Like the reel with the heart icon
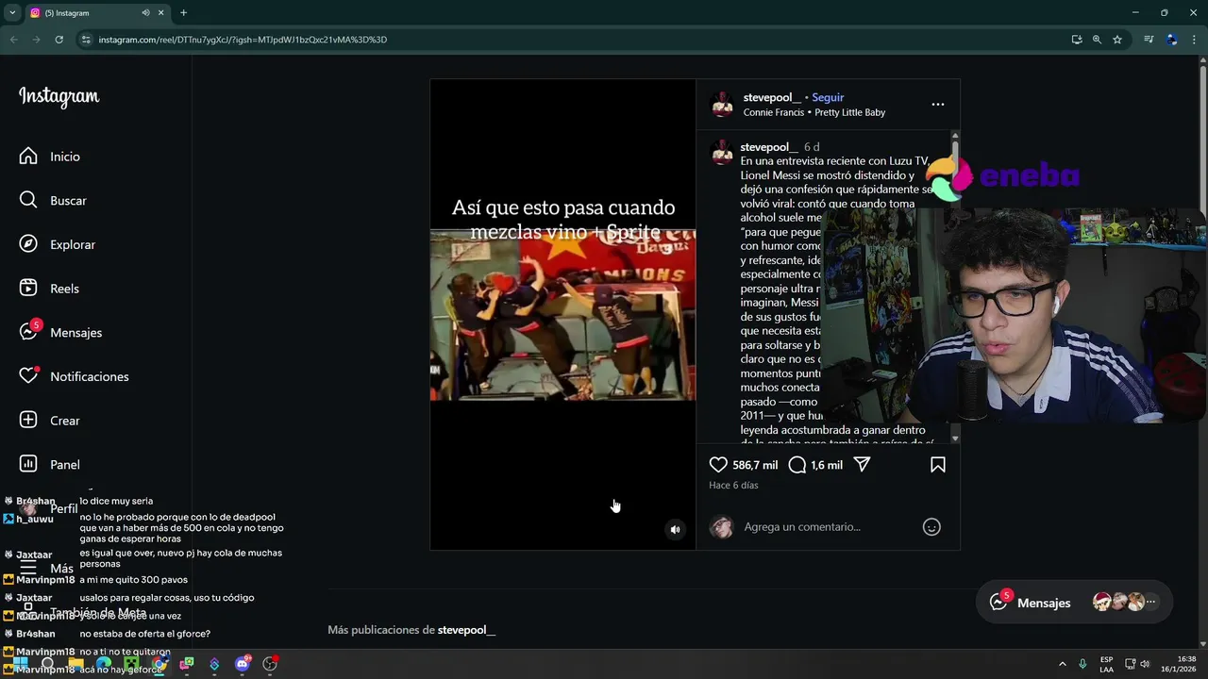 pos(718,465)
